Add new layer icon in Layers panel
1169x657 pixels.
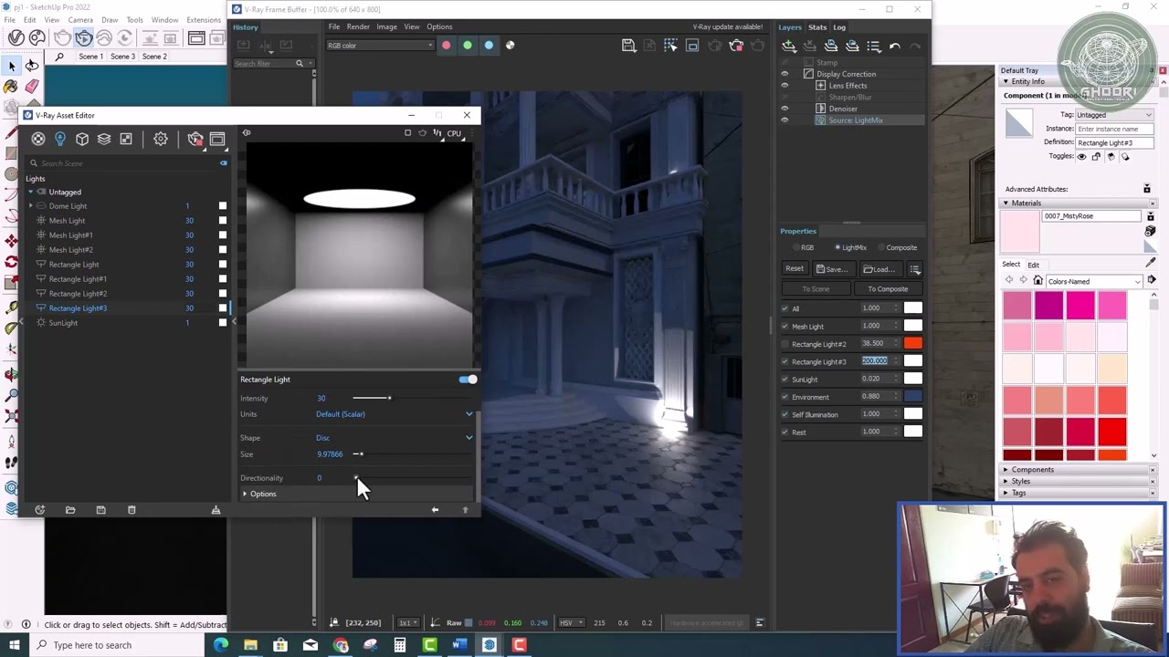[x=789, y=46]
